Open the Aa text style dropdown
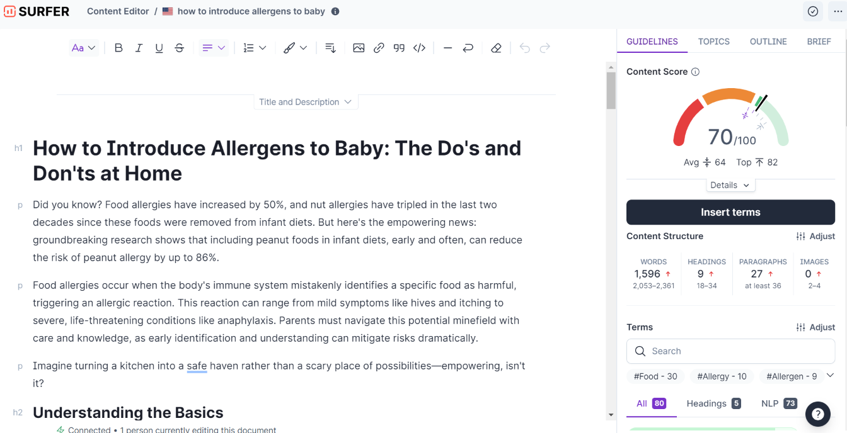 pos(83,48)
